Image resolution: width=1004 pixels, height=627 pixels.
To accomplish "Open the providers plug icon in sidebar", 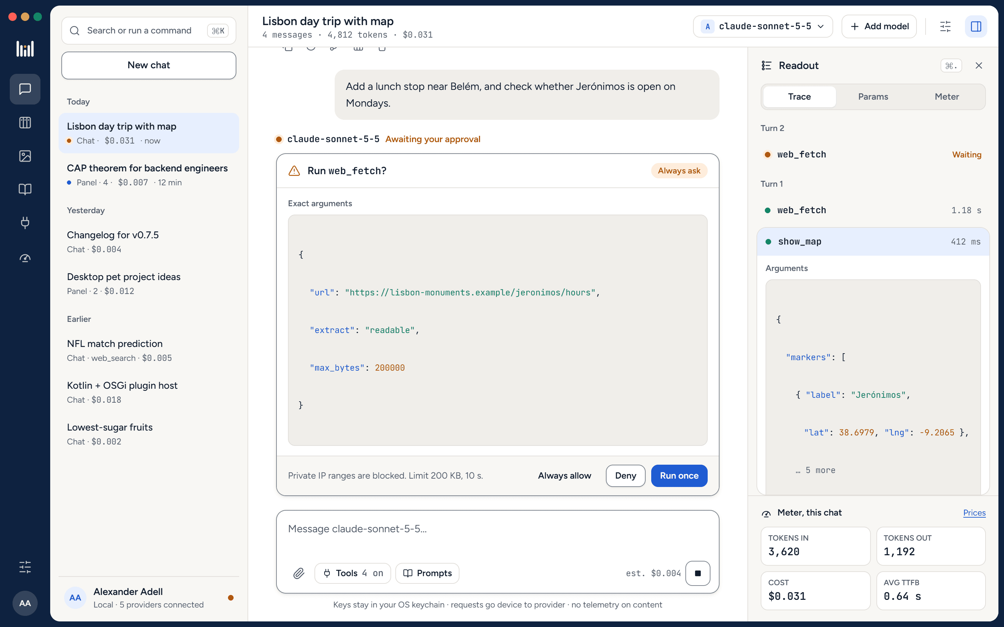I will click(x=25, y=223).
